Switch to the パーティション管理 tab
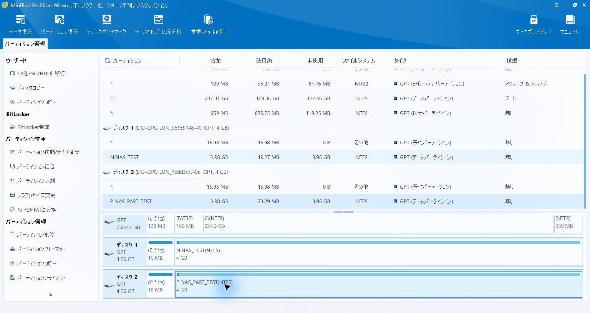This screenshot has height=313, width=590. pyautogui.click(x=25, y=44)
